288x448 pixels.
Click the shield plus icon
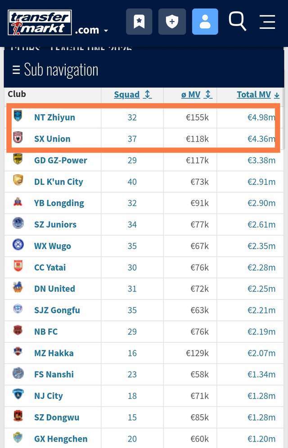pos(172,22)
